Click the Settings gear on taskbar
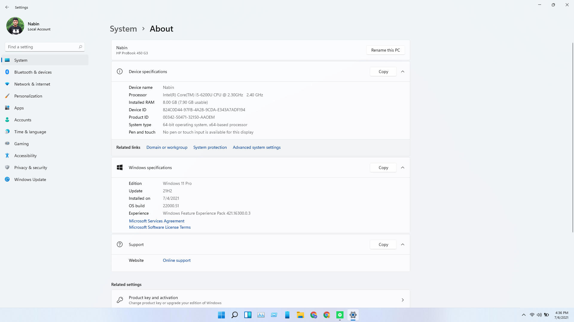This screenshot has width=574, height=322. (x=353, y=315)
